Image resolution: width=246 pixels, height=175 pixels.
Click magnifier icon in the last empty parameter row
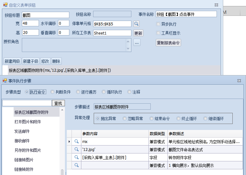pos(76,165)
